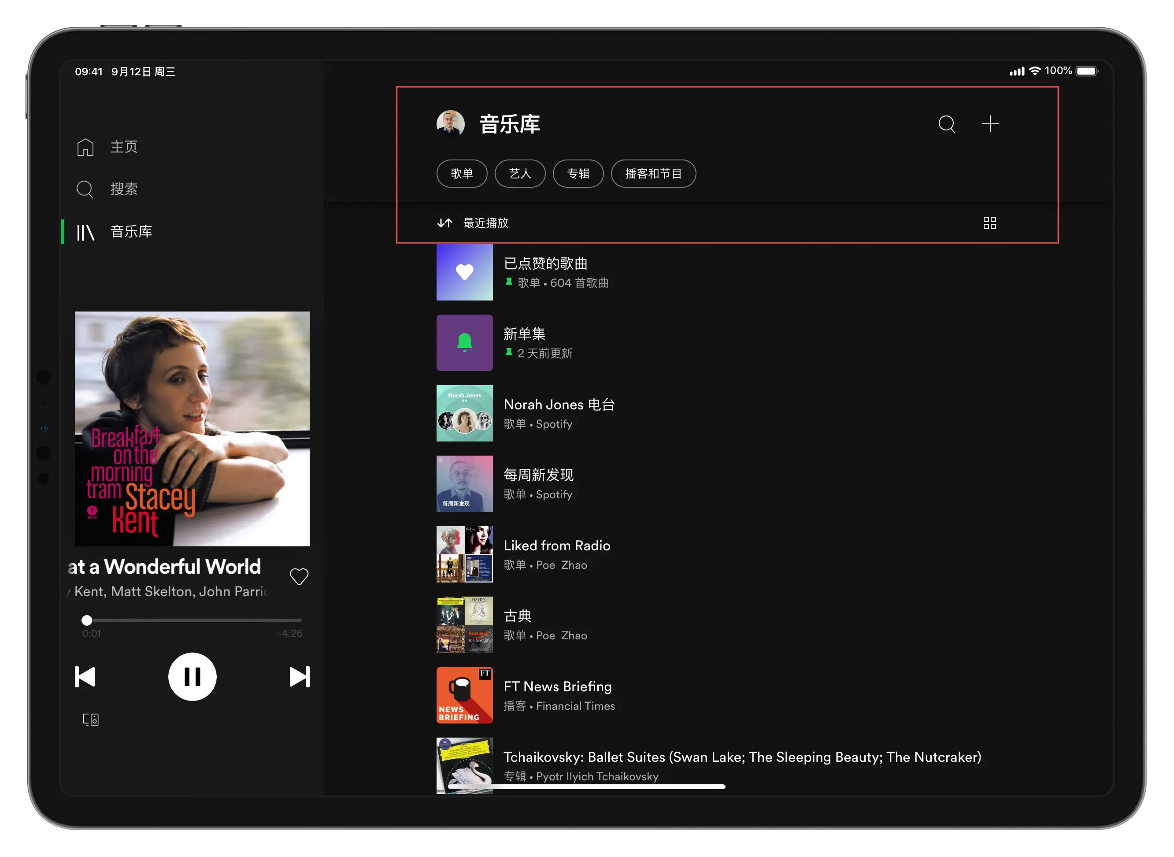
Task: Click the elapsed time 0:01 label
Action: 92,634
